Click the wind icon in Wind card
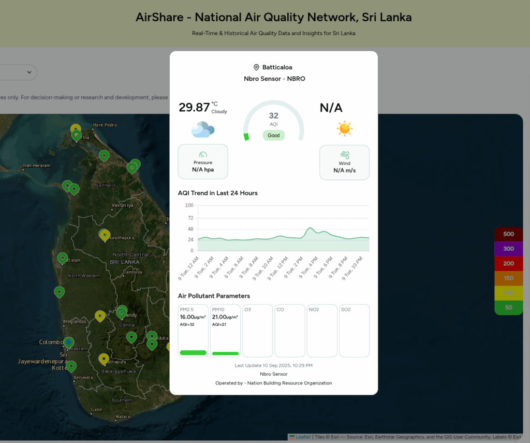This screenshot has height=443, width=530. tap(344, 155)
